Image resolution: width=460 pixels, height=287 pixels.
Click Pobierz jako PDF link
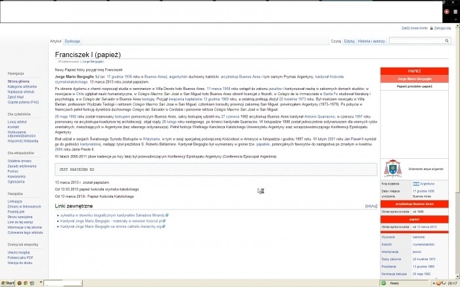(21, 257)
